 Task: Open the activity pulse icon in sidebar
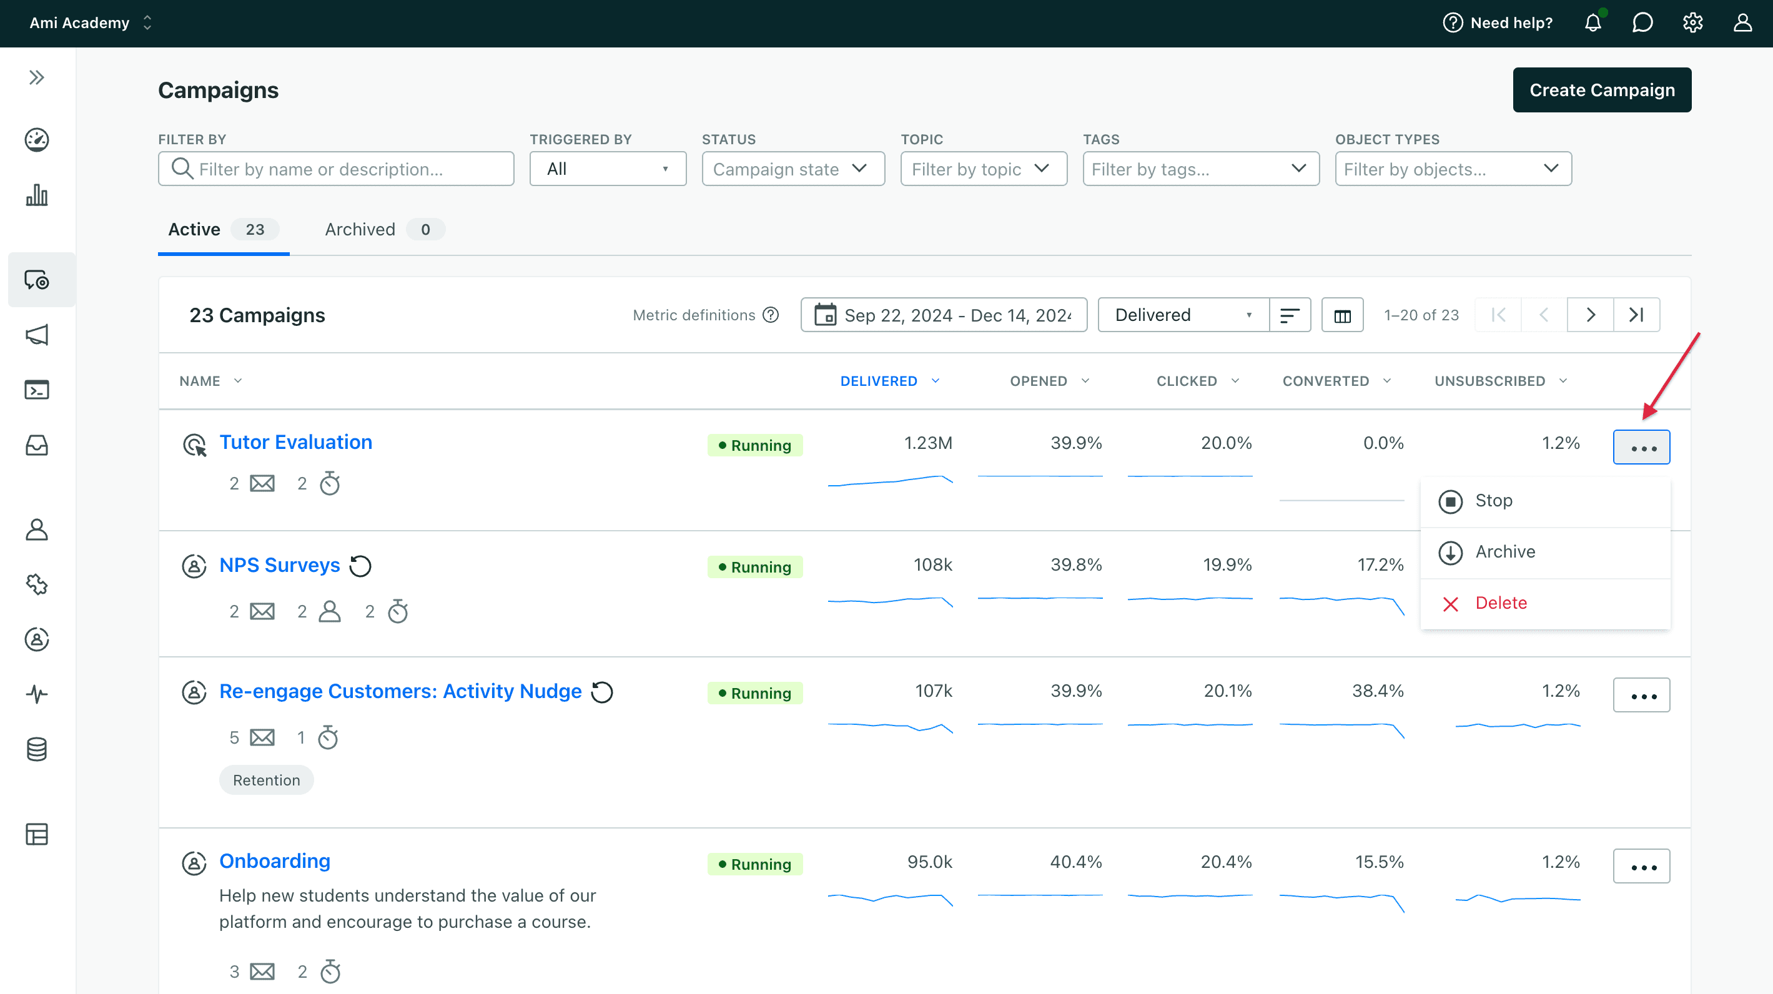(37, 694)
